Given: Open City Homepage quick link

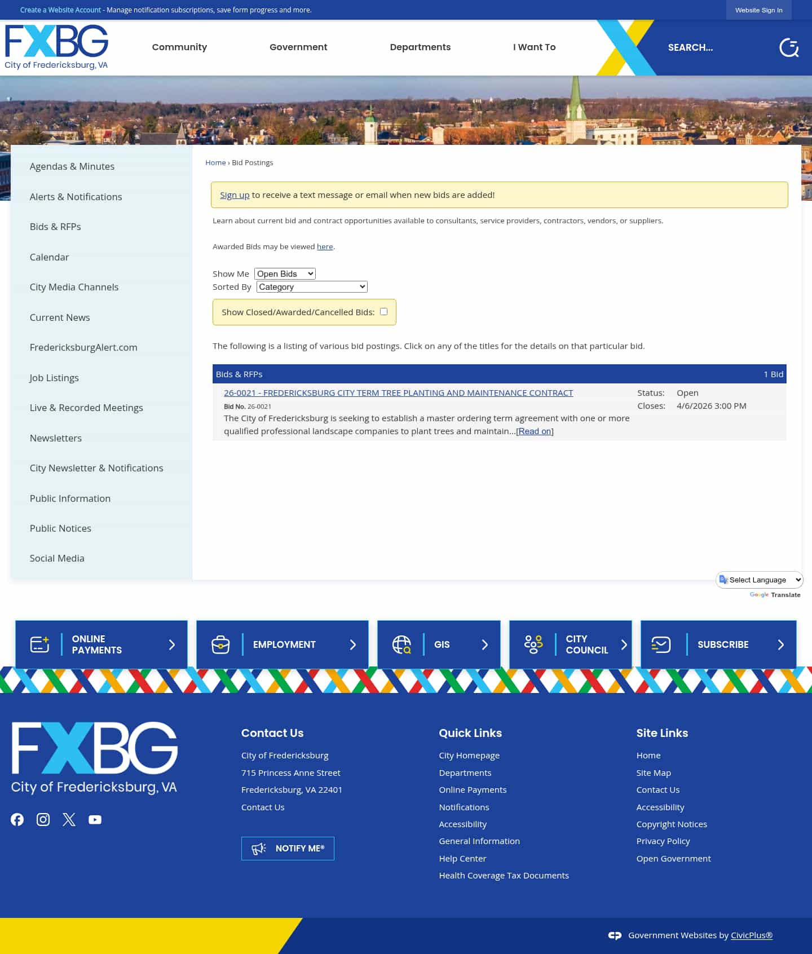Looking at the screenshot, I should point(469,756).
